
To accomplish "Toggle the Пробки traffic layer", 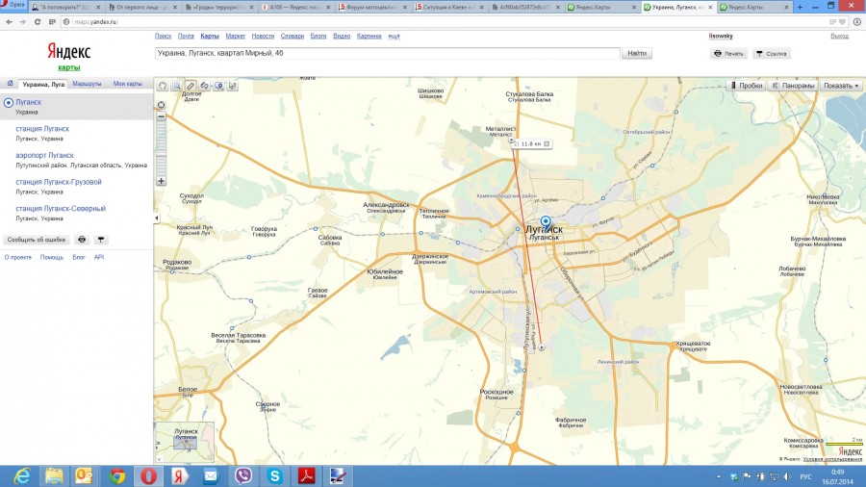I will (x=746, y=86).
